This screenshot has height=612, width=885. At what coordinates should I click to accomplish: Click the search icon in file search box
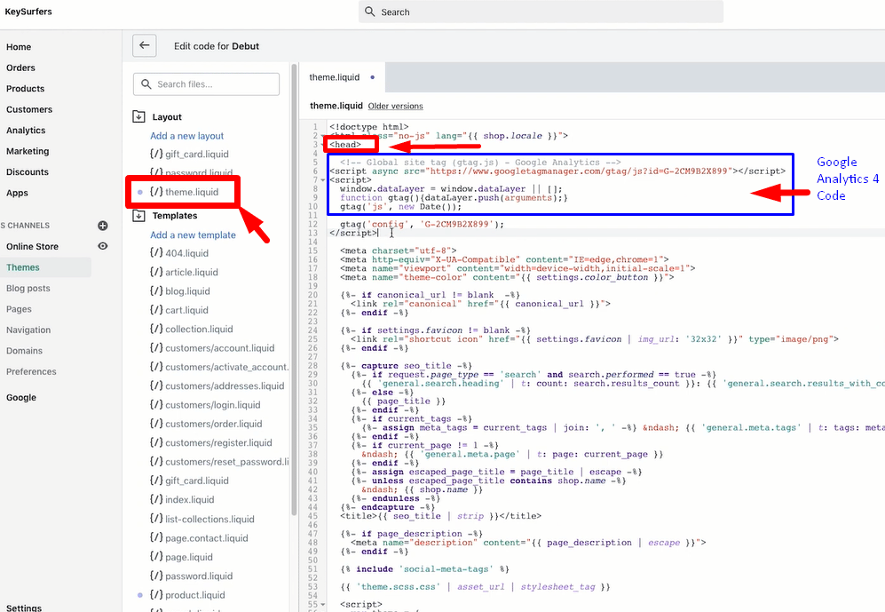pyautogui.click(x=146, y=84)
